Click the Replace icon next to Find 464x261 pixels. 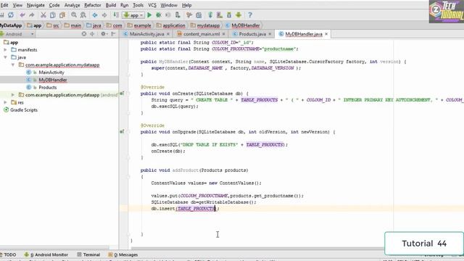[x=83, y=14]
